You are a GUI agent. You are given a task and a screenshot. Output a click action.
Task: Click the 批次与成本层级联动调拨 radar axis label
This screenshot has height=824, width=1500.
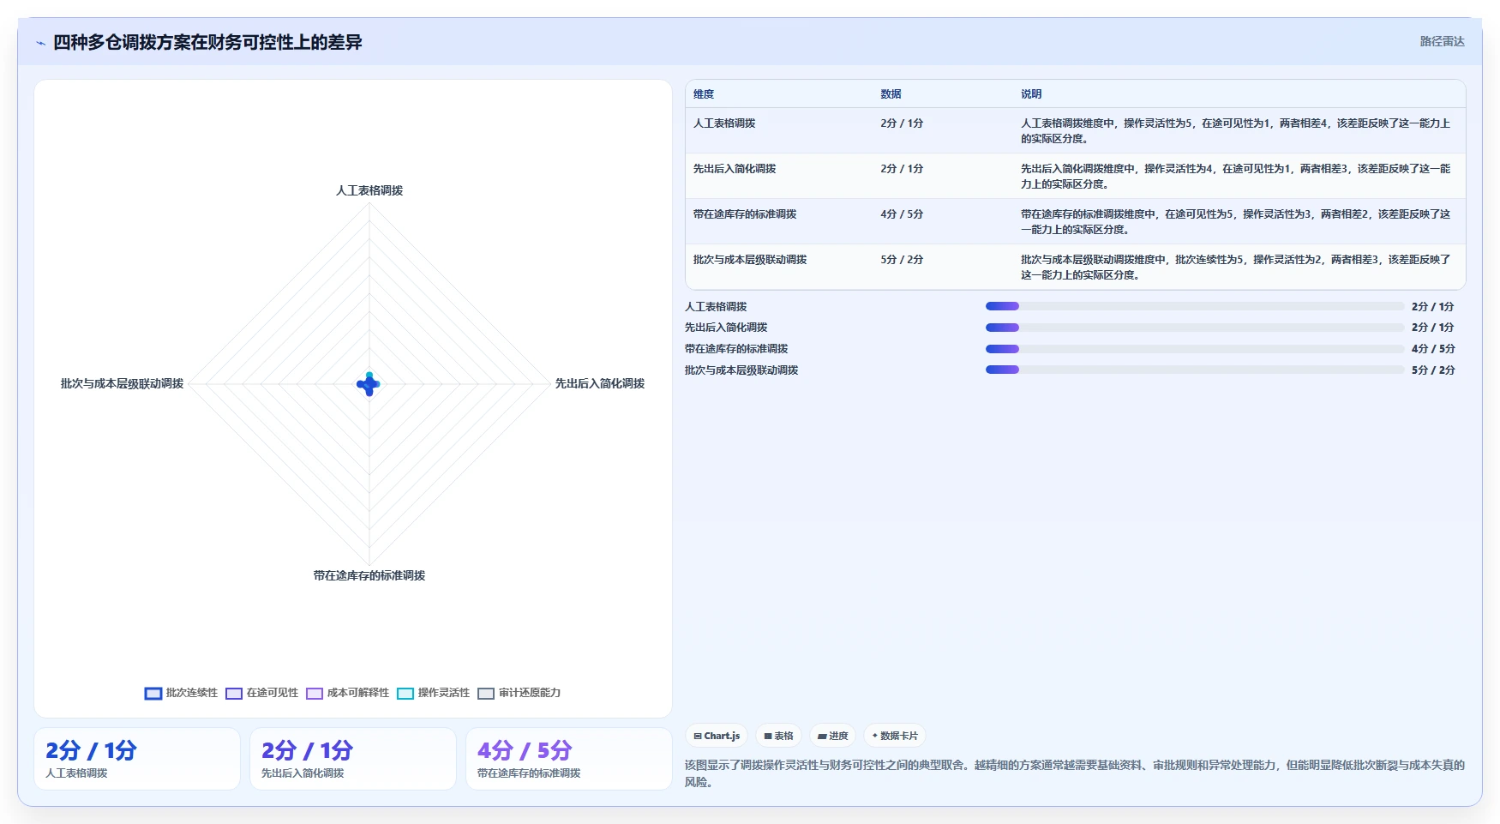pyautogui.click(x=122, y=384)
